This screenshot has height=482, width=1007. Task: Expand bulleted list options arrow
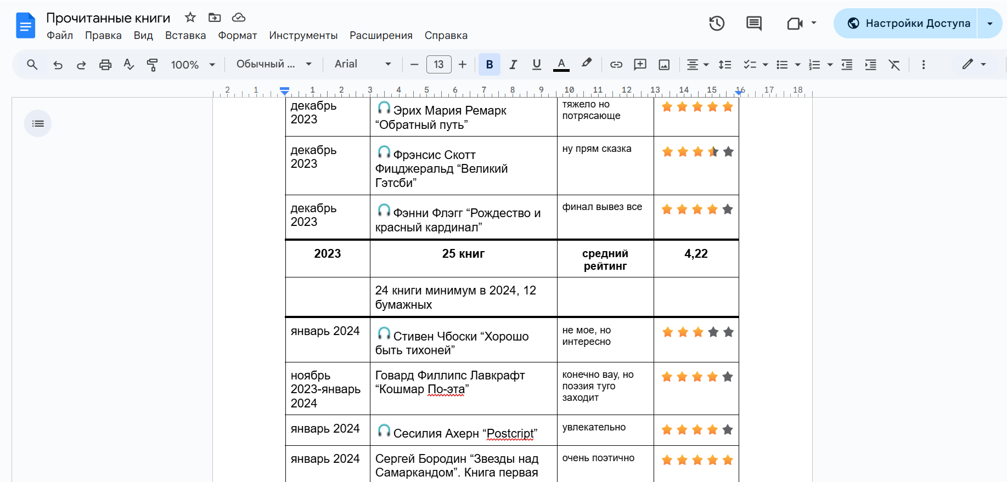pyautogui.click(x=798, y=65)
